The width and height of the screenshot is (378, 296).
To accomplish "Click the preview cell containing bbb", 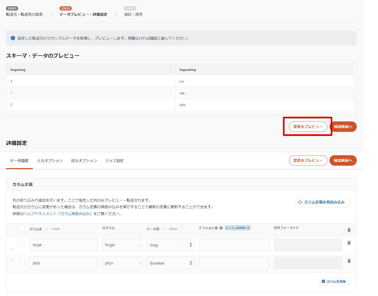I will coord(264,105).
